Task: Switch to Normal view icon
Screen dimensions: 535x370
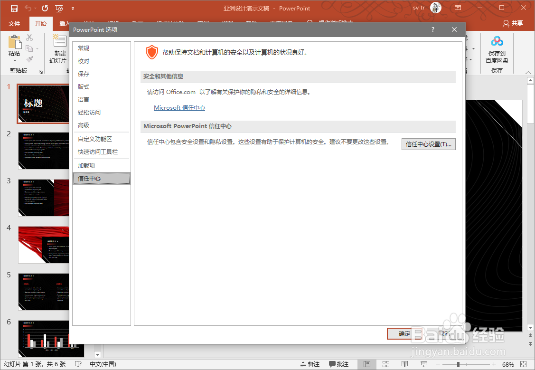Action: pos(367,364)
